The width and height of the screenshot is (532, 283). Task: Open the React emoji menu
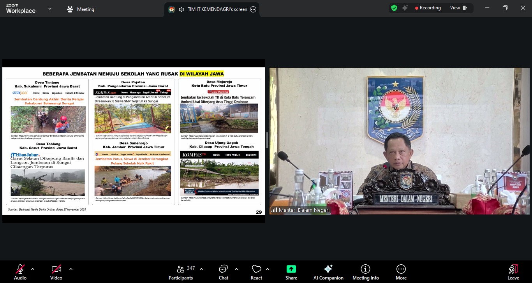[256, 272]
